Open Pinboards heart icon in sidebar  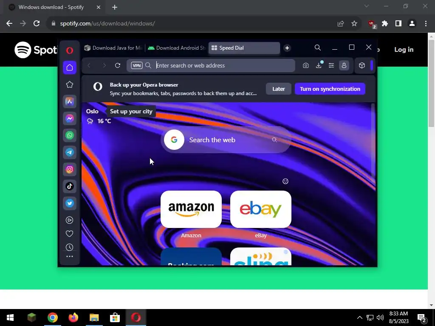pyautogui.click(x=70, y=234)
